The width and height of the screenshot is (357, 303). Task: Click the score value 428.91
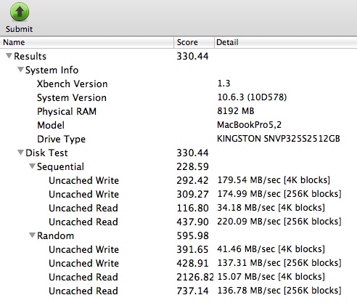(192, 263)
